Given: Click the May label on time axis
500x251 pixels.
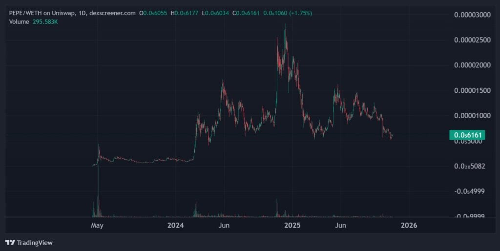Looking at the screenshot, I should click(97, 225).
